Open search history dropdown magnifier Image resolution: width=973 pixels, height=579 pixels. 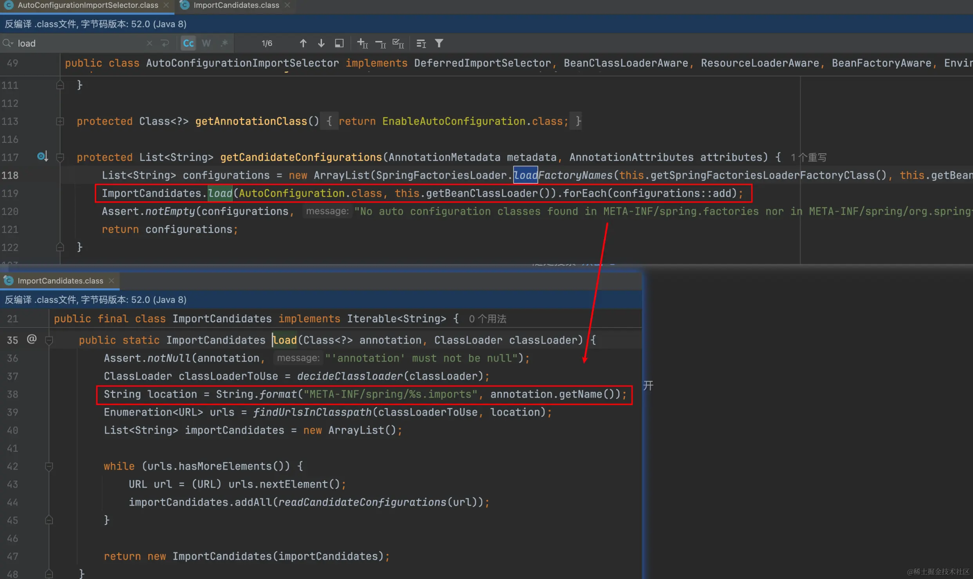[8, 43]
